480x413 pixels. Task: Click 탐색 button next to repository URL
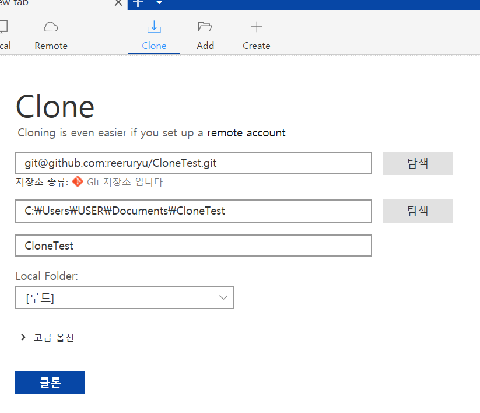tap(417, 163)
